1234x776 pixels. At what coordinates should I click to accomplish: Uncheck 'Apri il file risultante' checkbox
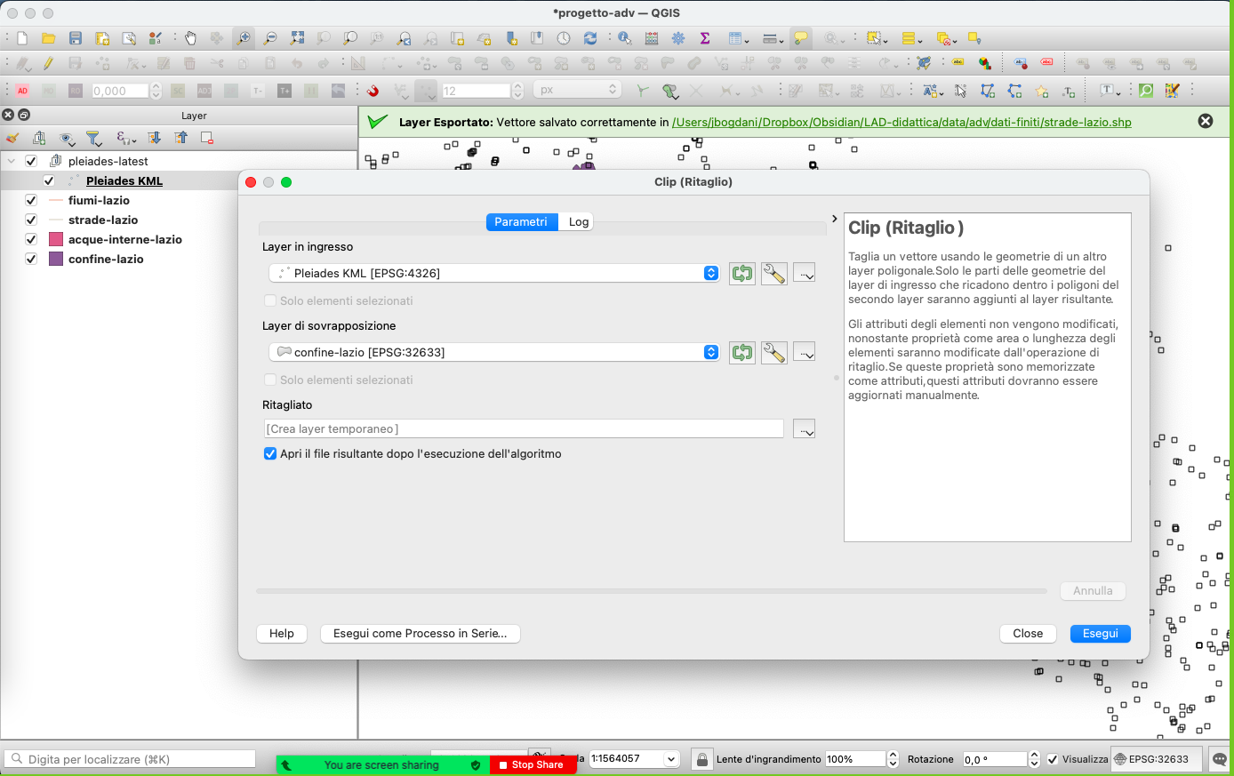[270, 453]
